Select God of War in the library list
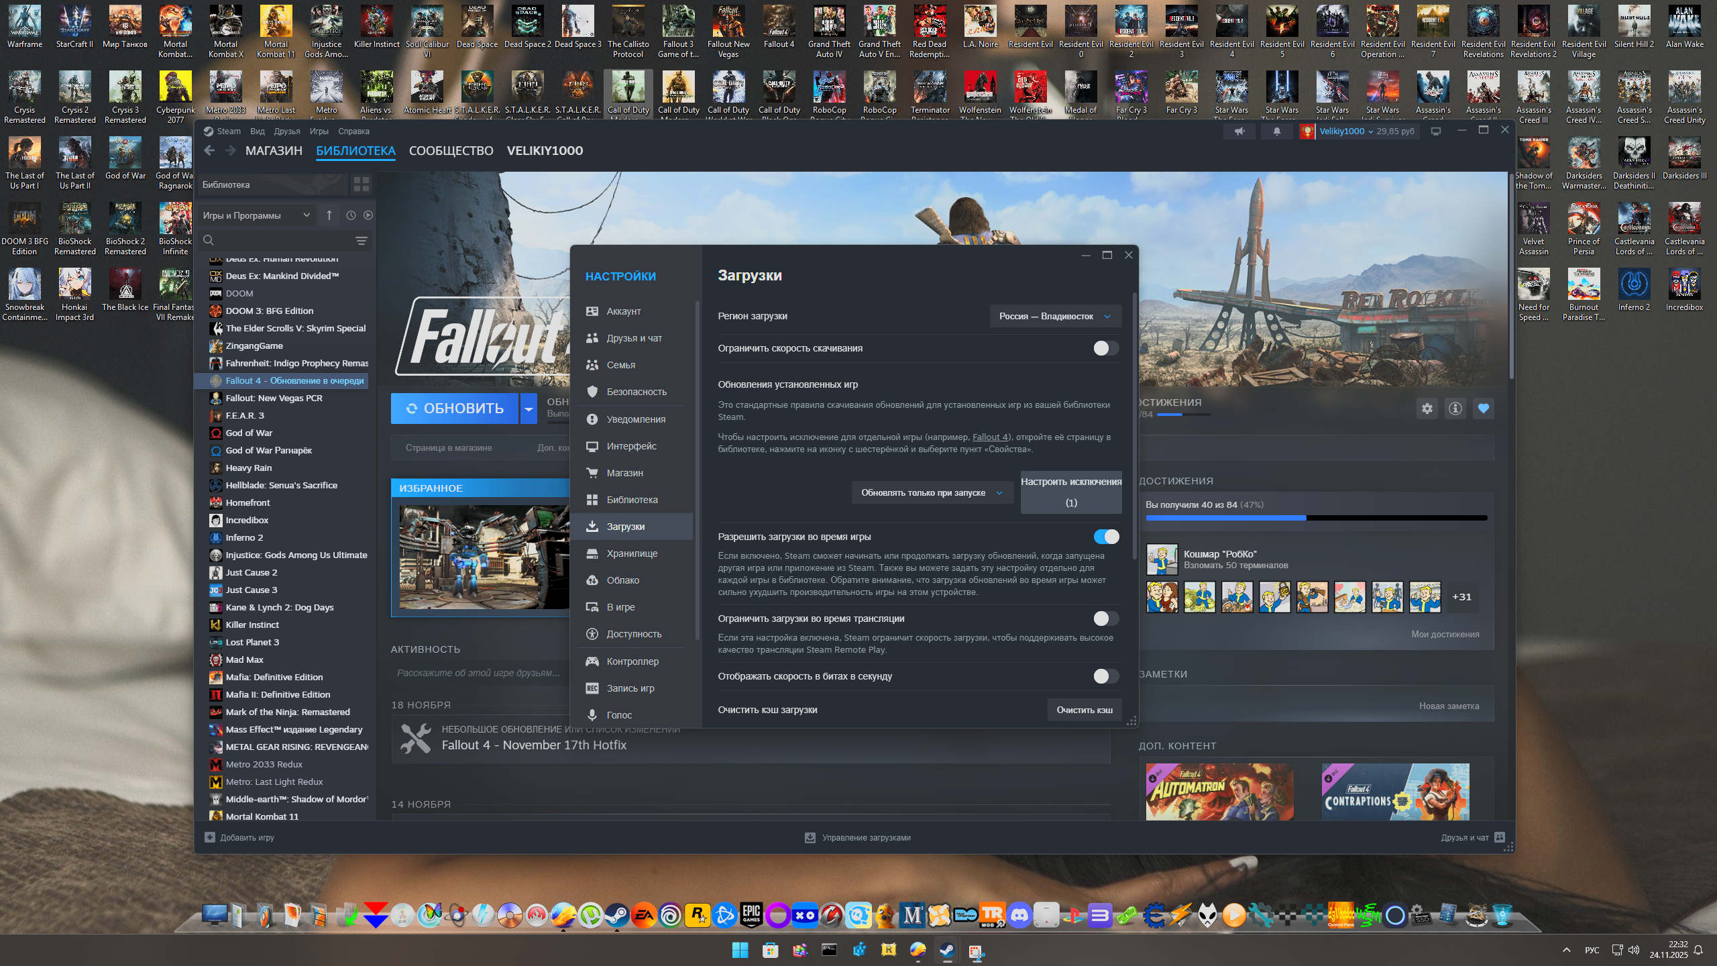 [249, 433]
